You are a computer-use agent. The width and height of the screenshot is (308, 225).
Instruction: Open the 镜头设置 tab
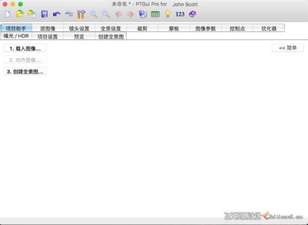pos(79,28)
